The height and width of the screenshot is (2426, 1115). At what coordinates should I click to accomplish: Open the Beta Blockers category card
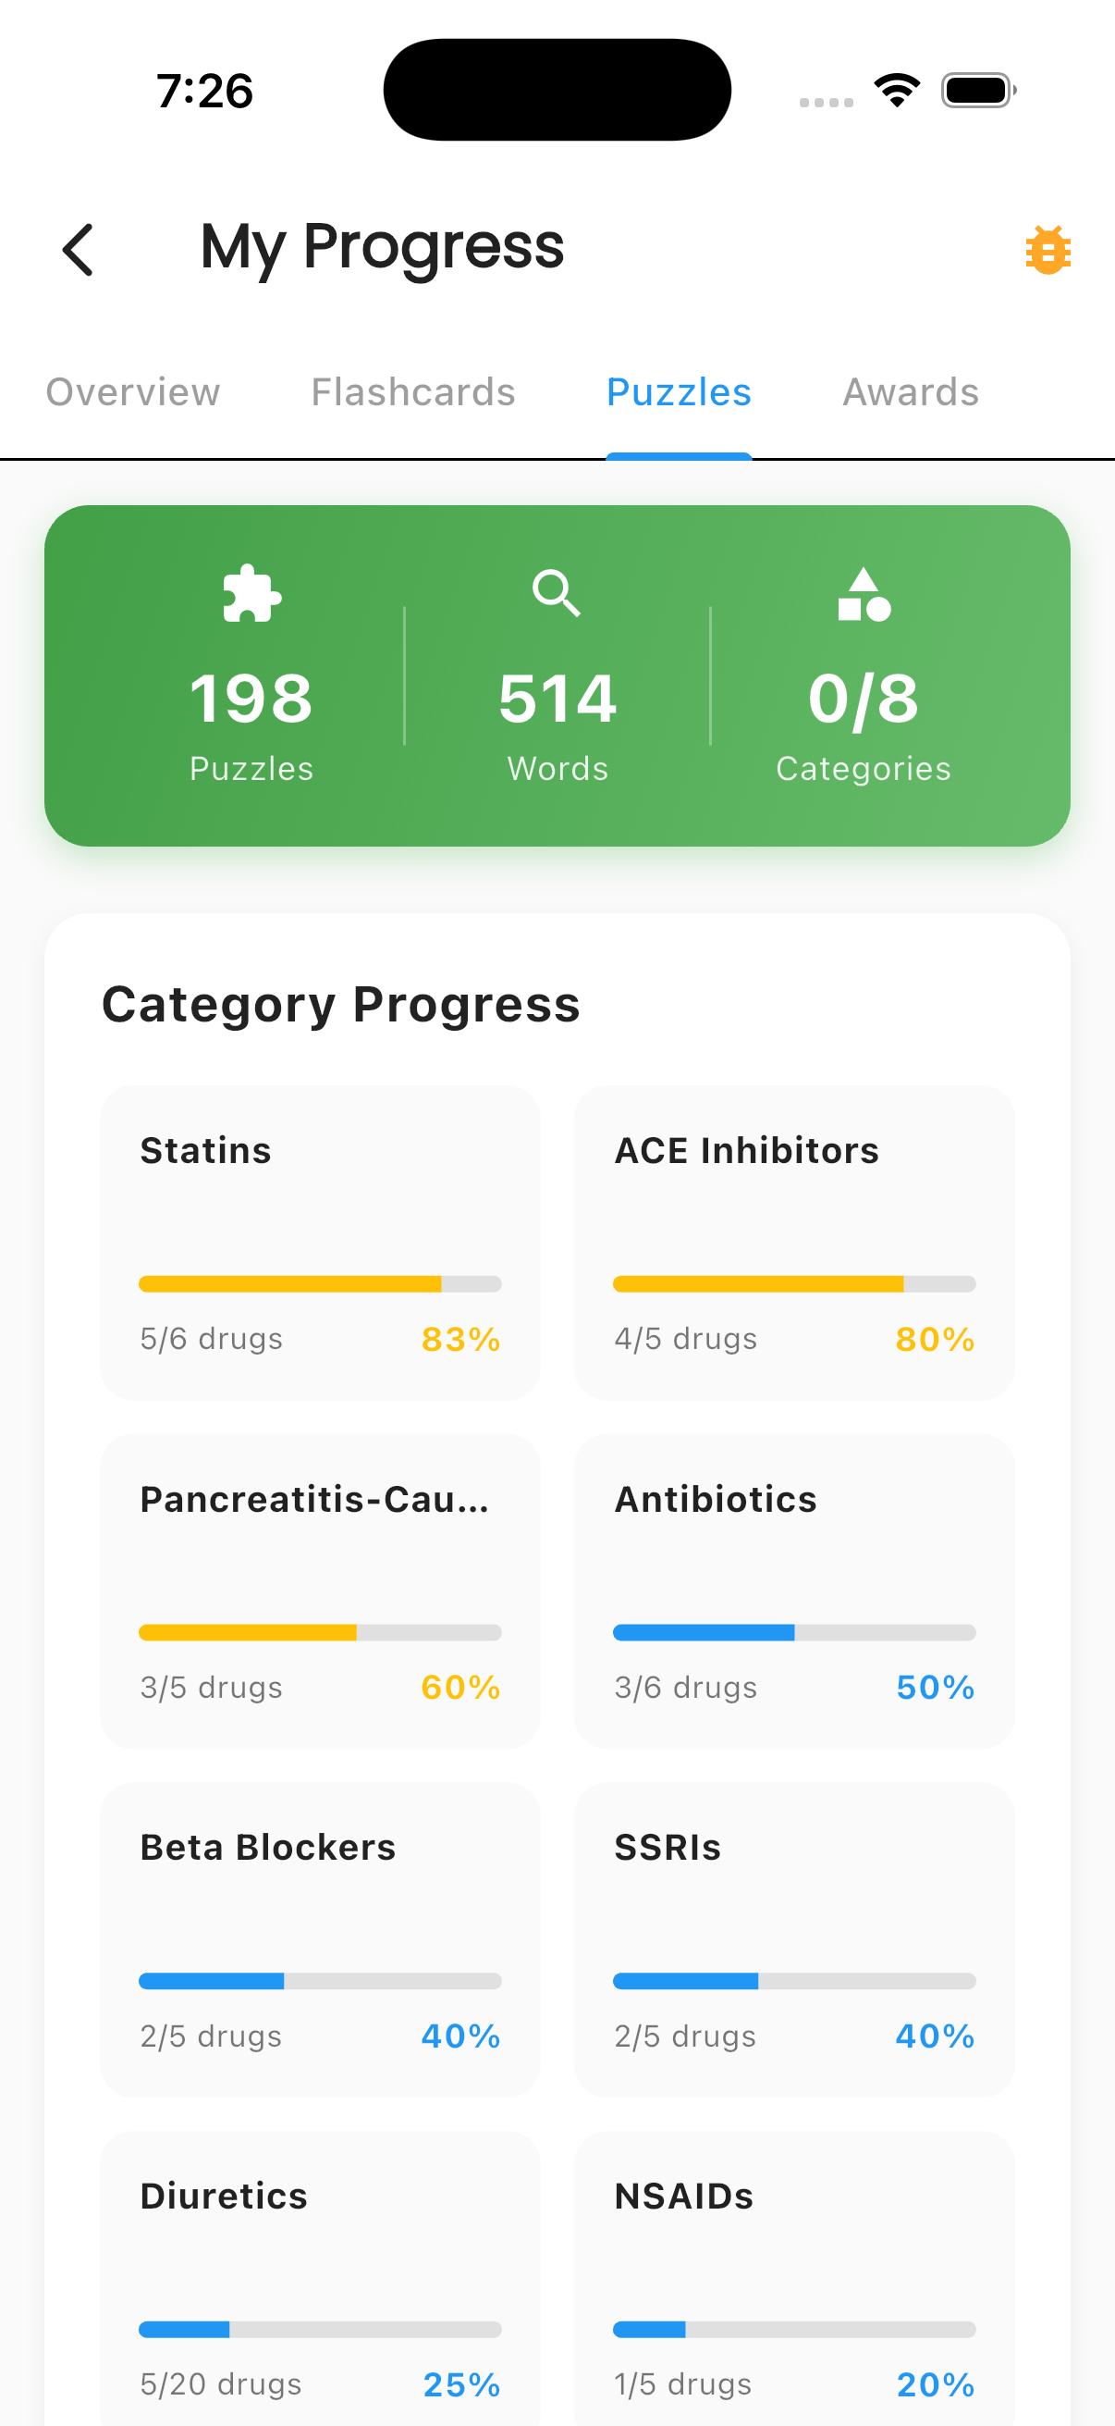320,1938
